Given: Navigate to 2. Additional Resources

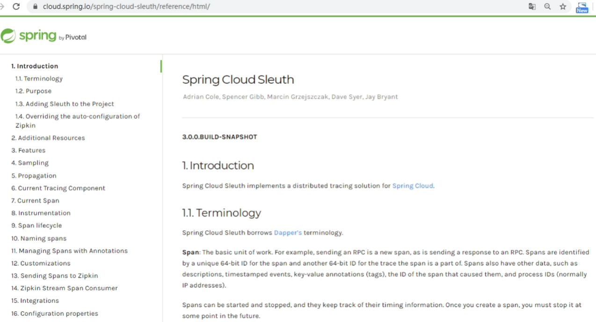Looking at the screenshot, I should point(48,138).
